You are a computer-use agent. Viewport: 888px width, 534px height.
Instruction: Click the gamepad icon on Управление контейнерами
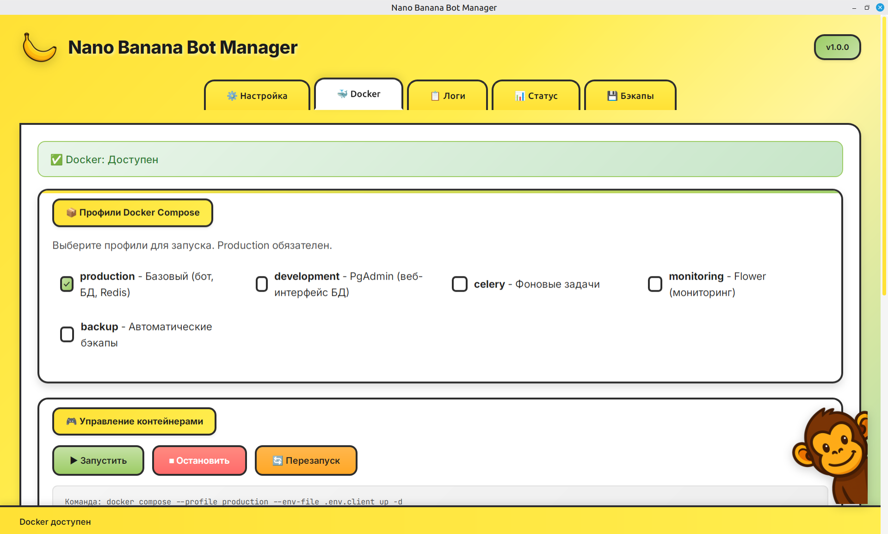pyautogui.click(x=72, y=421)
